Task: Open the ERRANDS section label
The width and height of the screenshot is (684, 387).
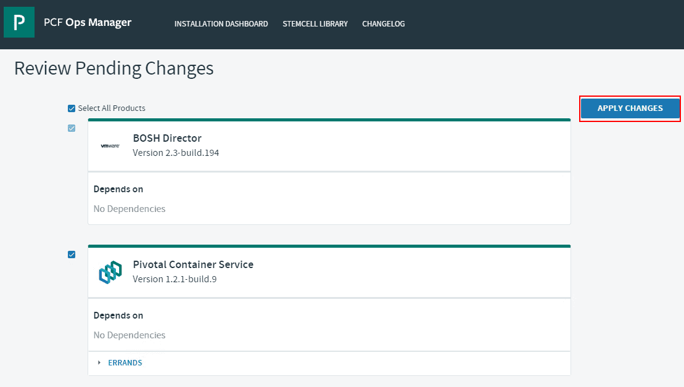Action: pos(125,363)
